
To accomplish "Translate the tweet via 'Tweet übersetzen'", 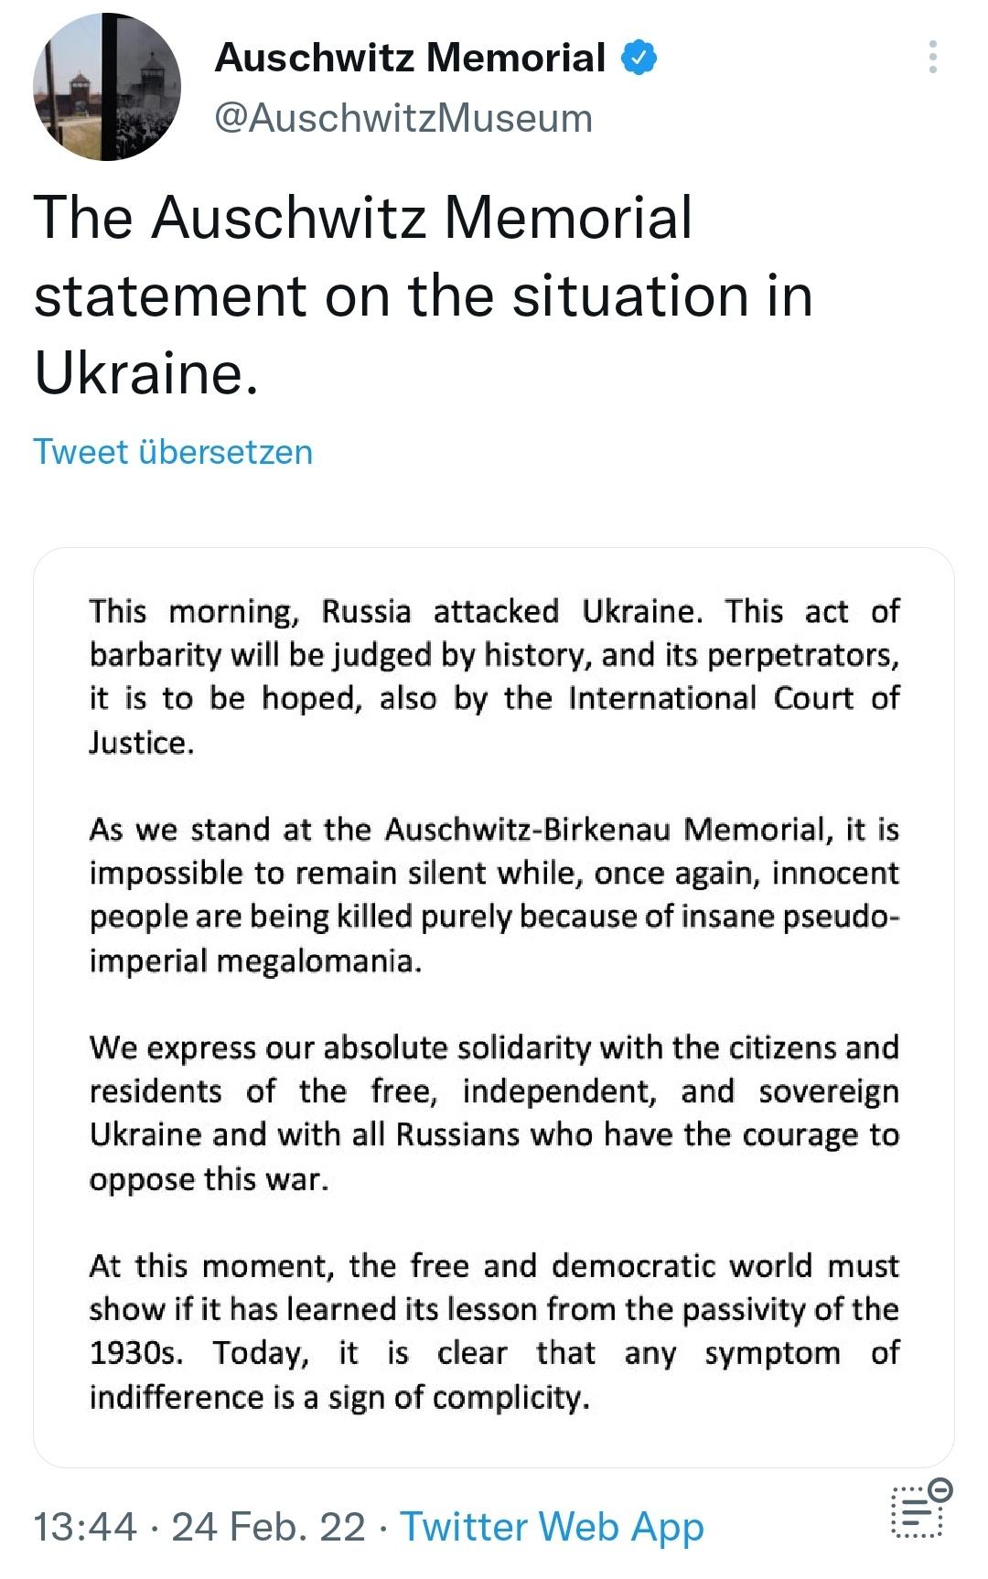I will (172, 449).
